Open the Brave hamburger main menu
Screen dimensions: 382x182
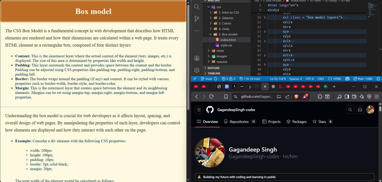click(x=377, y=97)
